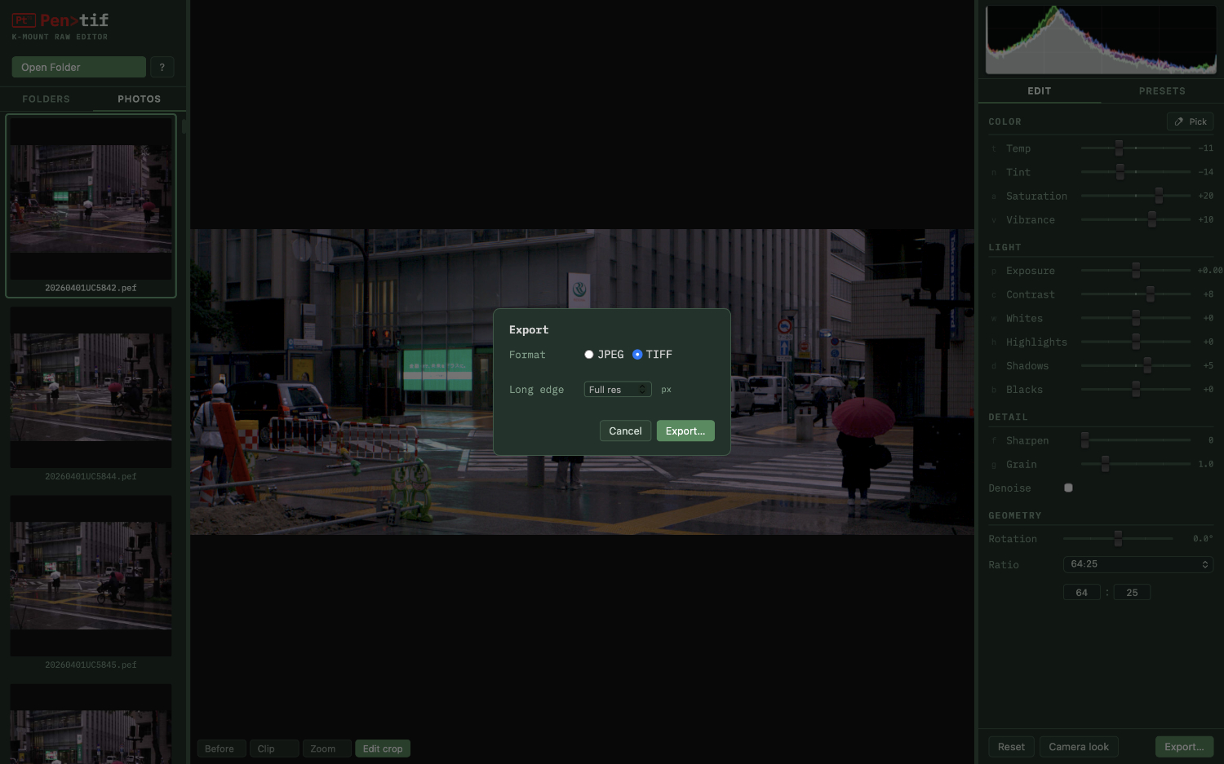This screenshot has height=764, width=1224.
Task: Click the Camera look button
Action: 1078,747
